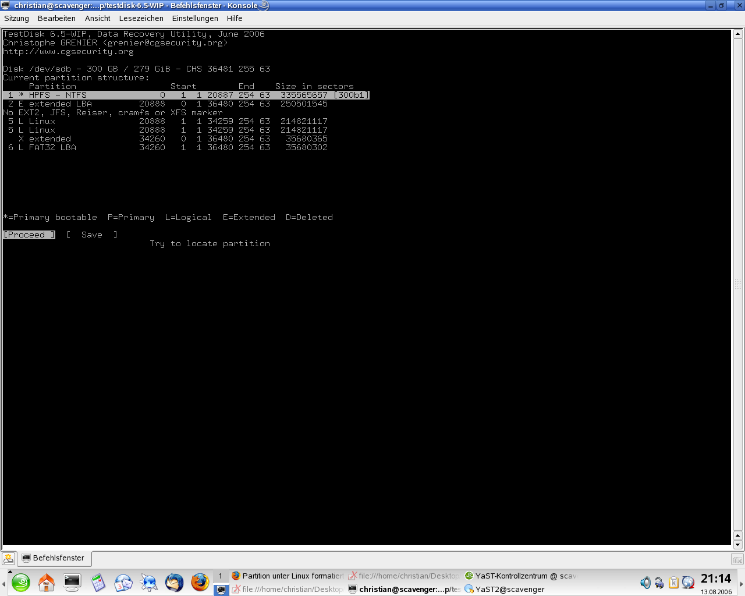
Task: Switch to YaST2@scavenger taskbar entry
Action: tap(520, 590)
